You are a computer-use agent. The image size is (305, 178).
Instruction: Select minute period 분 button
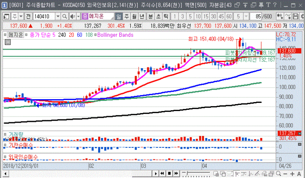150,17
